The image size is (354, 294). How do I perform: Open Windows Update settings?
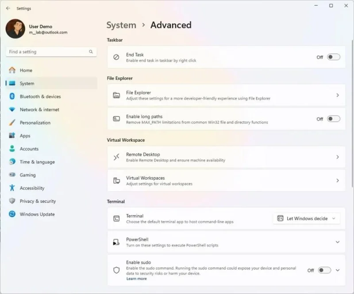51,214
